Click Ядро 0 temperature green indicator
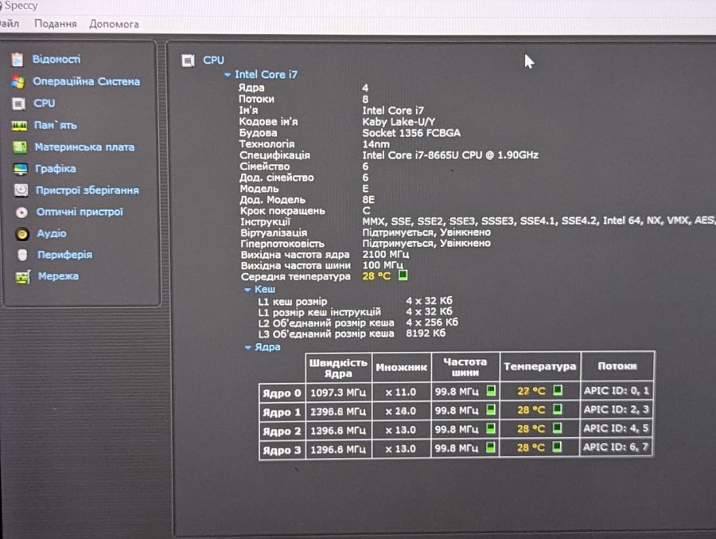The height and width of the screenshot is (539, 716). pyautogui.click(x=558, y=390)
